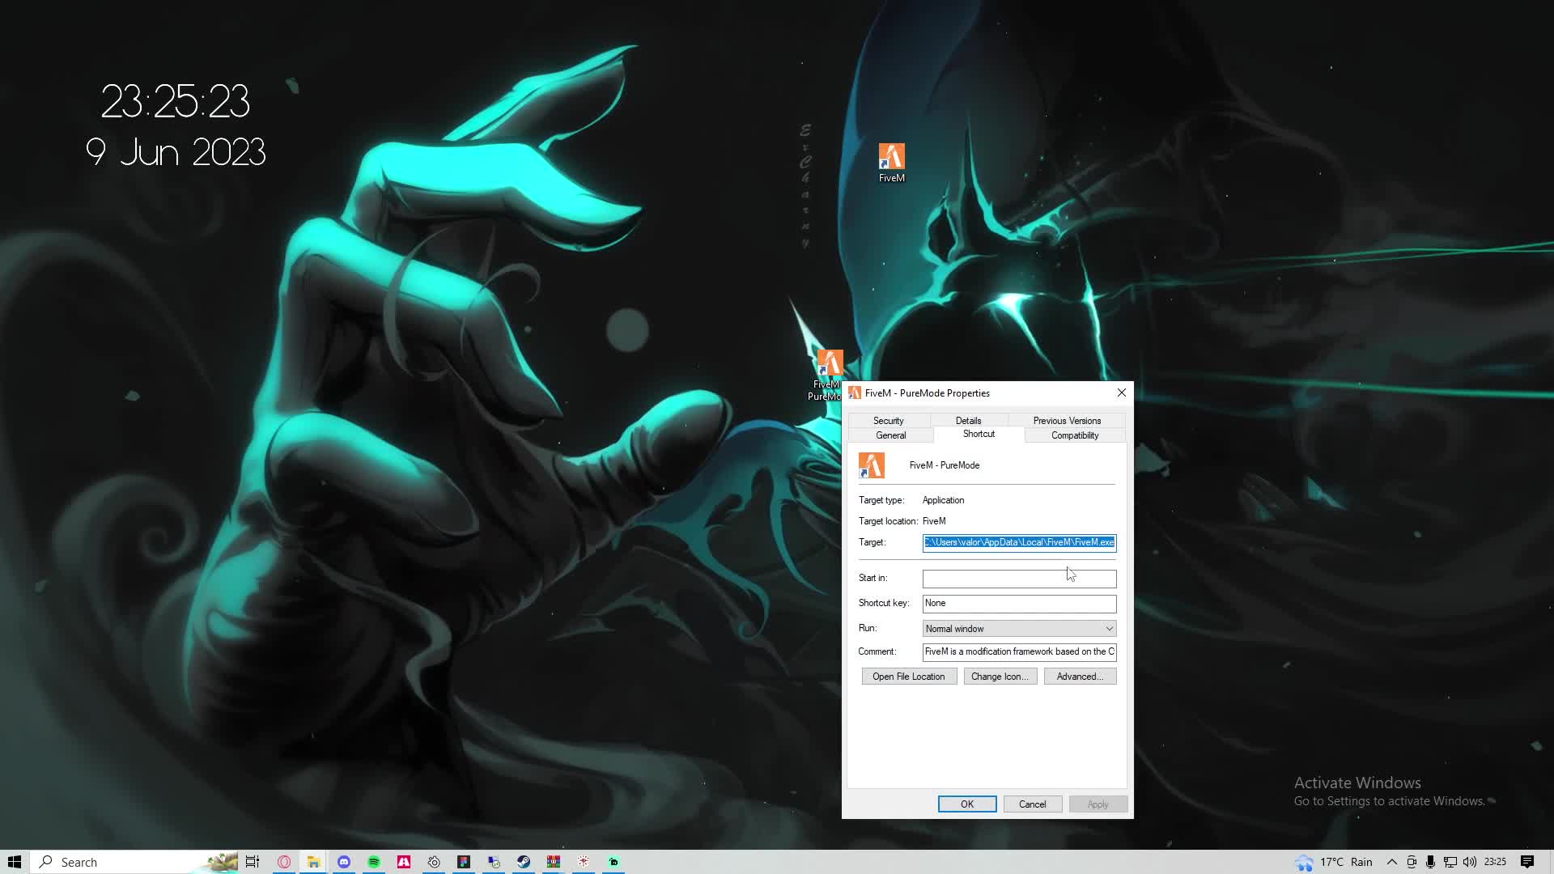
Task: Open Discord from the taskbar
Action: [x=344, y=862]
